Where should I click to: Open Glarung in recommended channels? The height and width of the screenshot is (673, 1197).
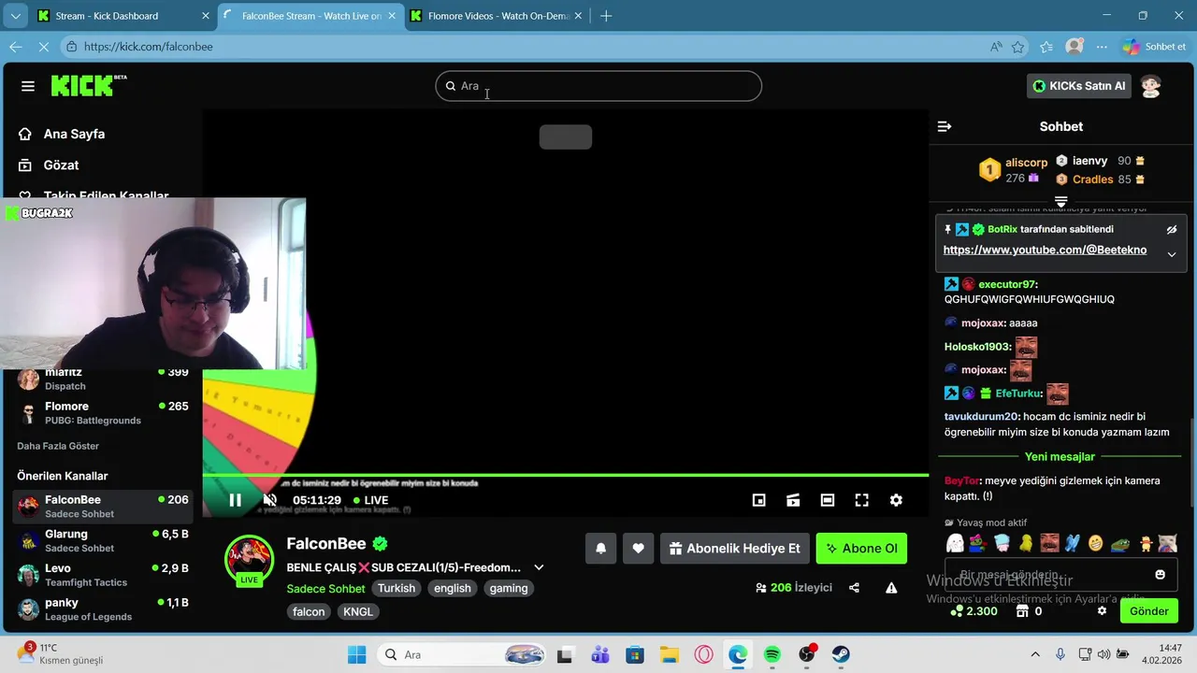coord(103,540)
